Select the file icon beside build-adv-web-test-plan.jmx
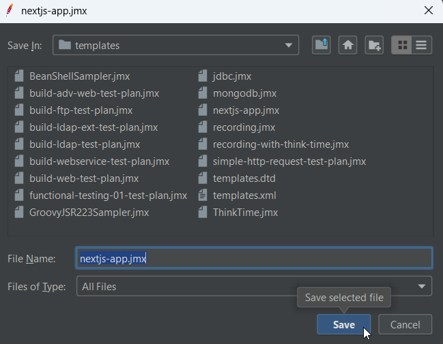Screen dimensions: 443x344 point(19,93)
